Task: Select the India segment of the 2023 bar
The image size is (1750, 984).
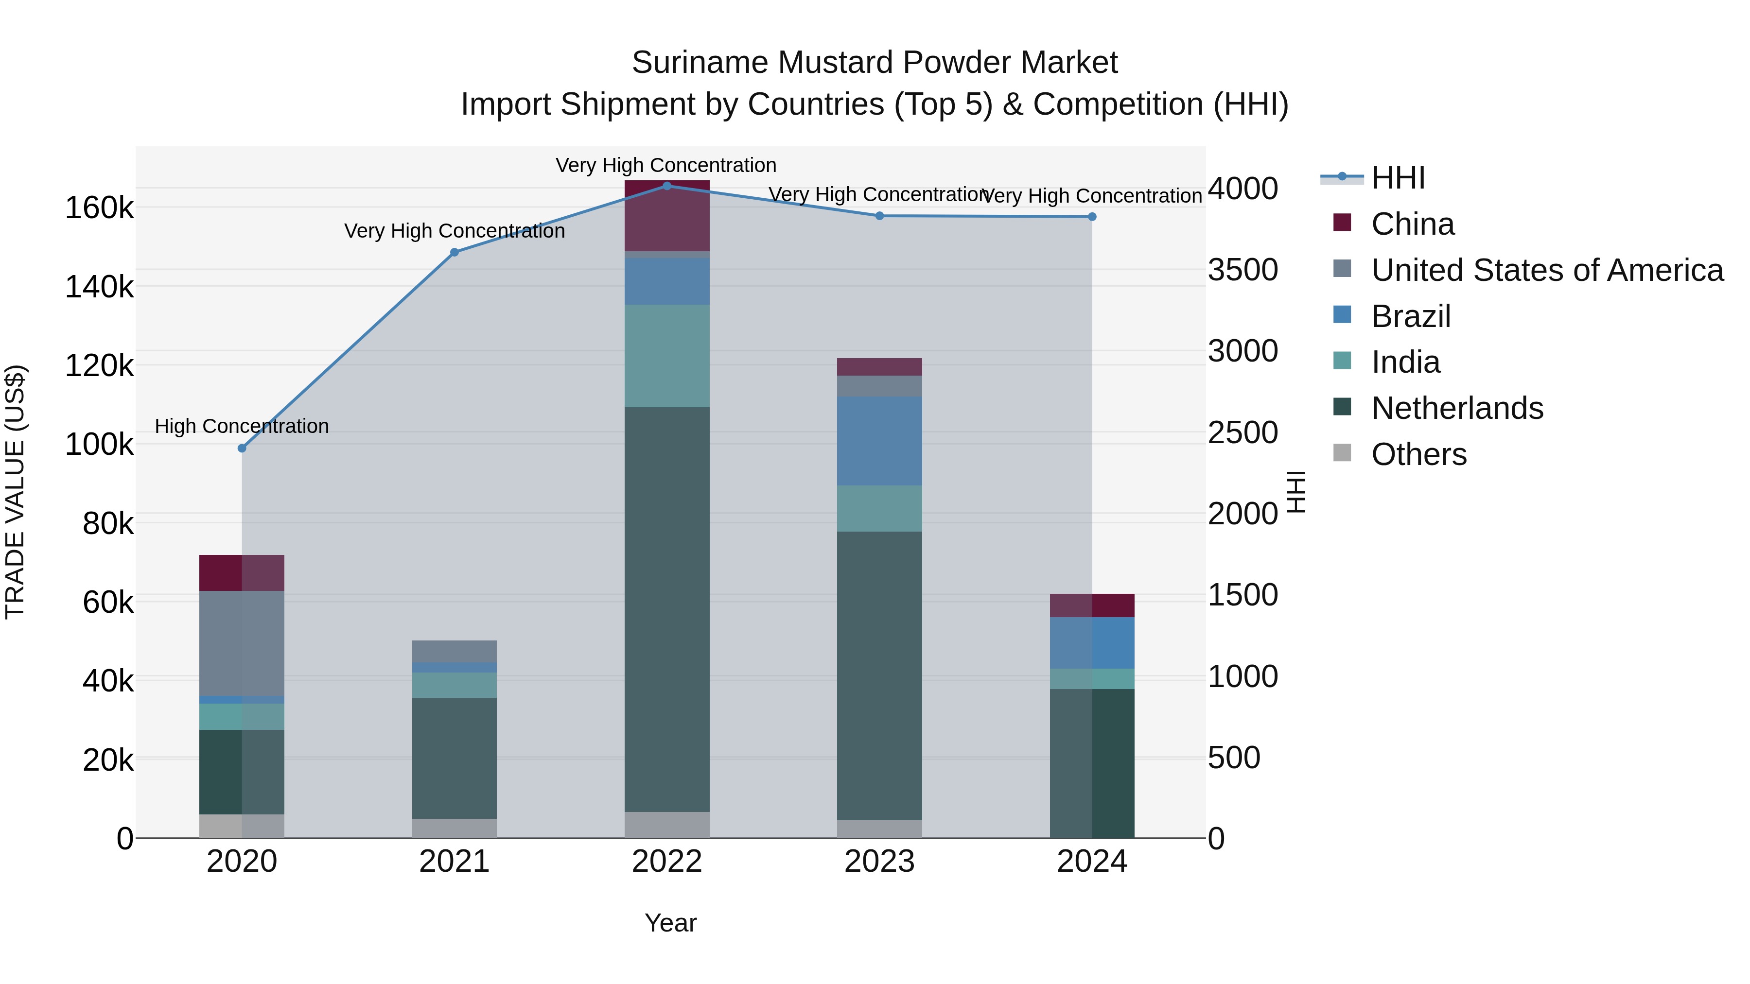Action: [x=879, y=509]
